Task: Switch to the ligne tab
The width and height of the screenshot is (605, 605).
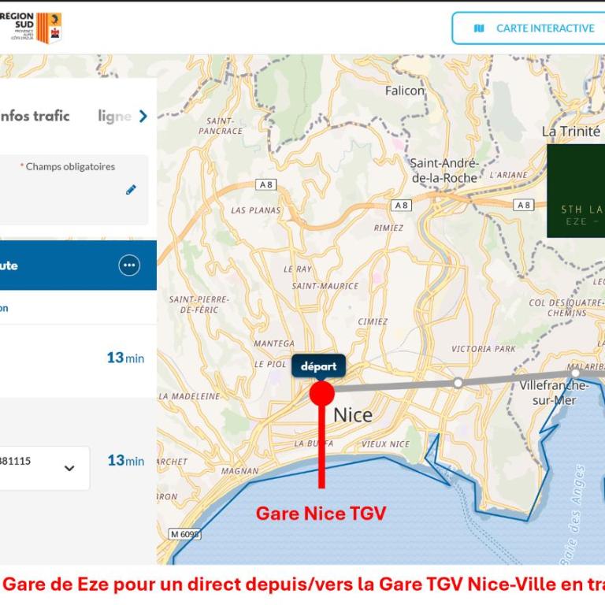Action: [114, 116]
